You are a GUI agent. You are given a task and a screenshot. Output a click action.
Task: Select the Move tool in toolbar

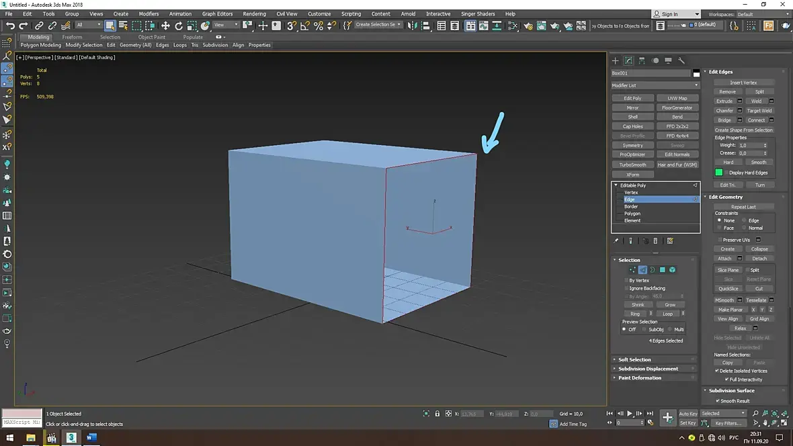tap(165, 26)
